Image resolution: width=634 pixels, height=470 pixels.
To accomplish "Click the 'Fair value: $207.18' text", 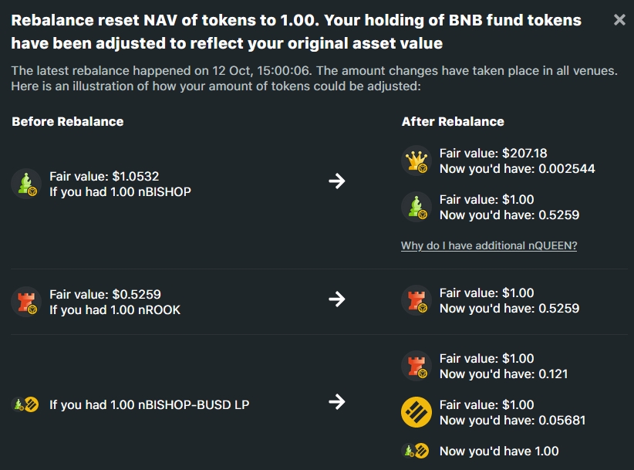I will click(x=493, y=153).
